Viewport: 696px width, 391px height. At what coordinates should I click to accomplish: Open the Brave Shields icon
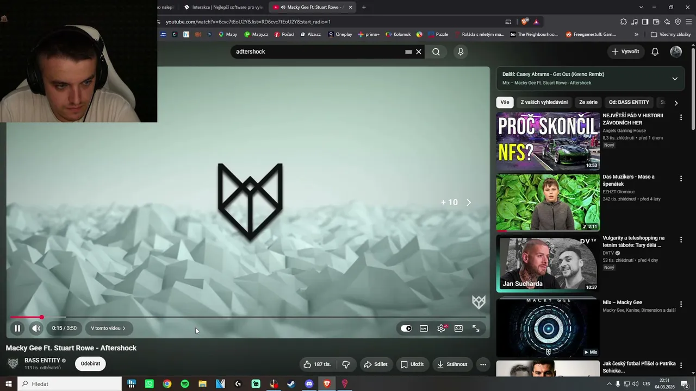click(524, 22)
